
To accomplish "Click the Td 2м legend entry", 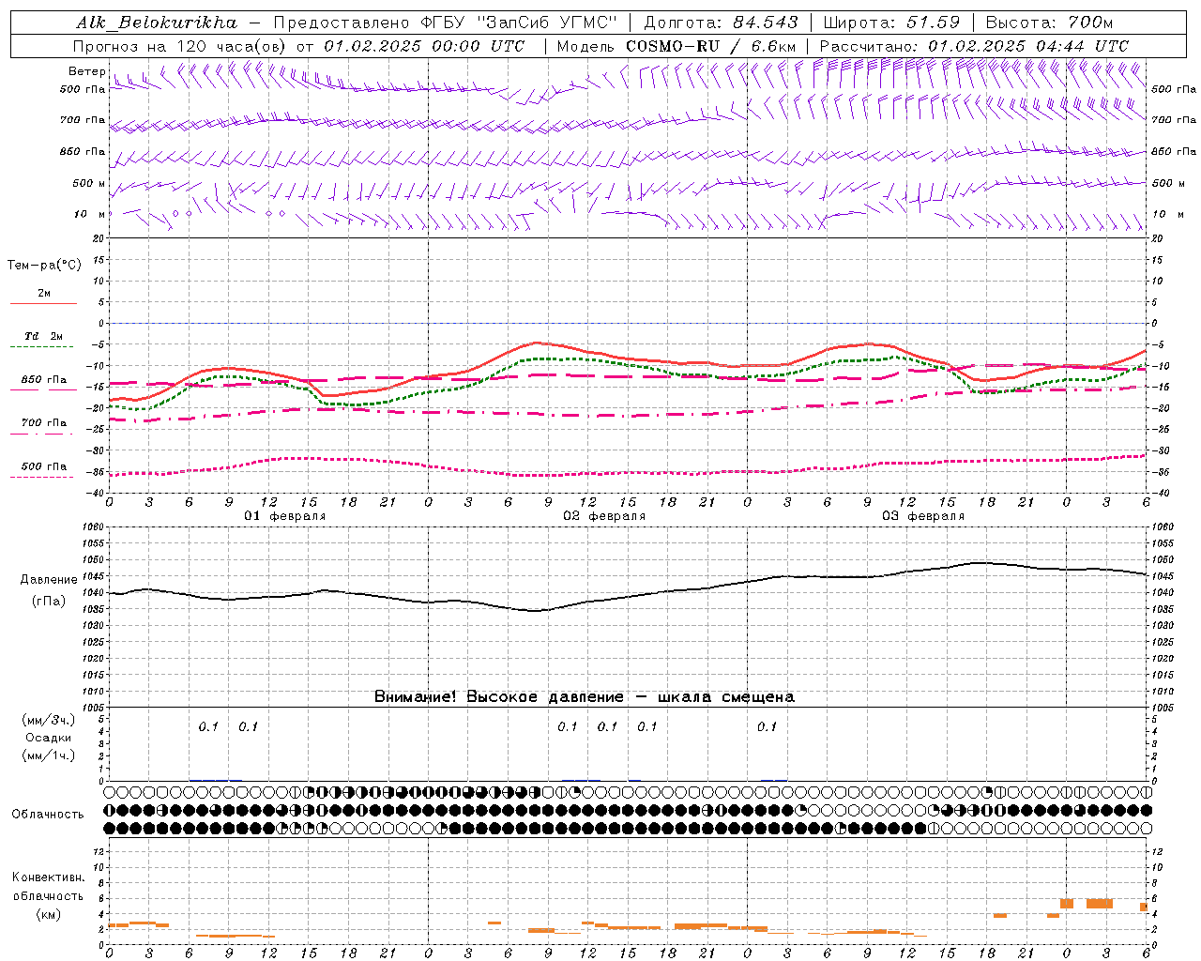I will point(44,336).
